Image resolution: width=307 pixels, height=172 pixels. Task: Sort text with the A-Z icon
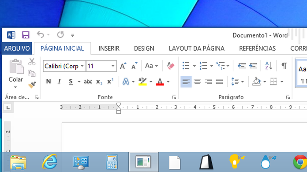coord(269,66)
